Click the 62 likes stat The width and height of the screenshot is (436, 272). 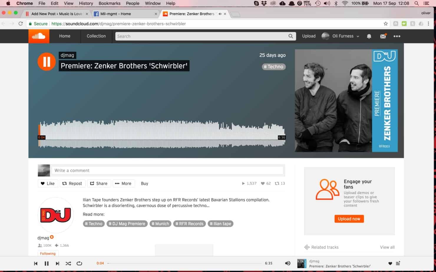click(x=266, y=183)
